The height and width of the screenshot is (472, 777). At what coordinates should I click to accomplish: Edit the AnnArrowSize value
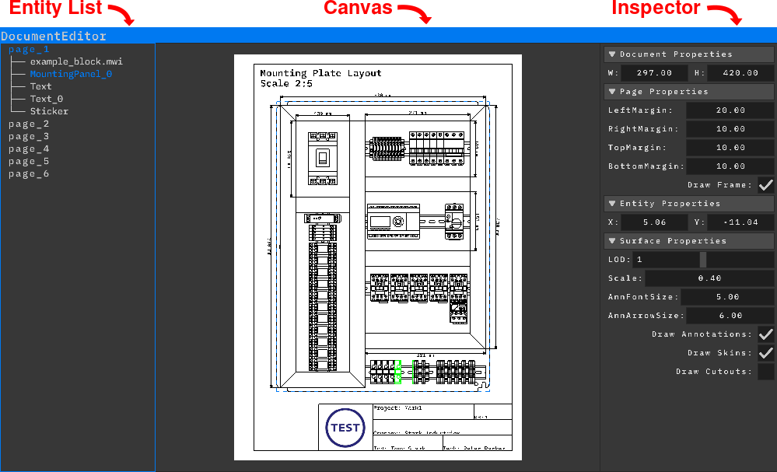[x=730, y=316]
